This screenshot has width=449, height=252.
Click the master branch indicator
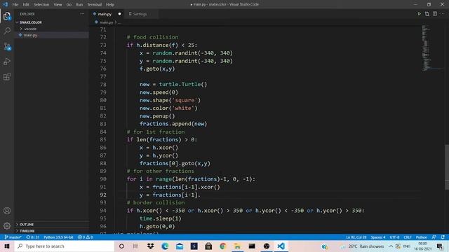click(13, 237)
